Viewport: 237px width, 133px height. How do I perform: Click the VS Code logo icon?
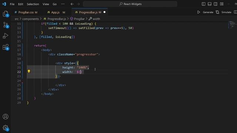4,4
